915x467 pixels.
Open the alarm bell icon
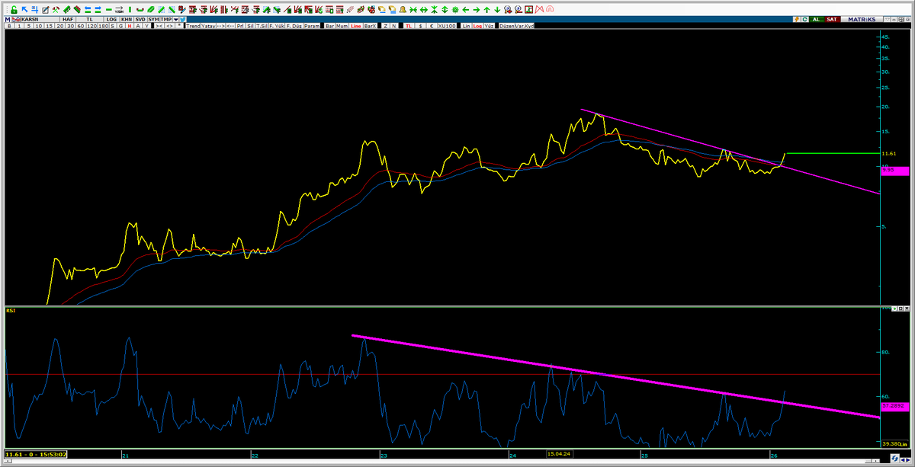[403, 10]
